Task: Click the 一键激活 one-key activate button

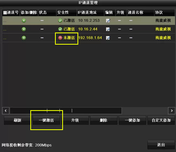Action: pyautogui.click(x=46, y=120)
